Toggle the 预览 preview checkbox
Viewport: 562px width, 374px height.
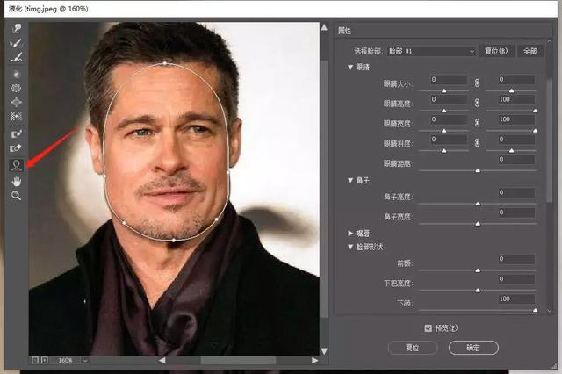[428, 327]
